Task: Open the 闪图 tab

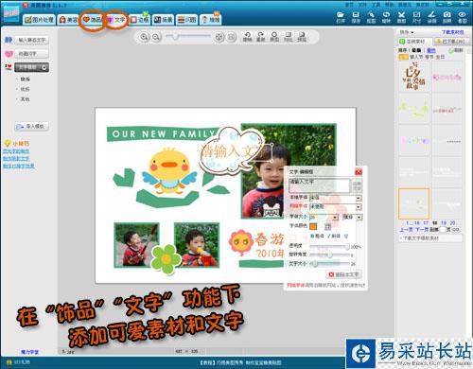Action: pyautogui.click(x=186, y=20)
